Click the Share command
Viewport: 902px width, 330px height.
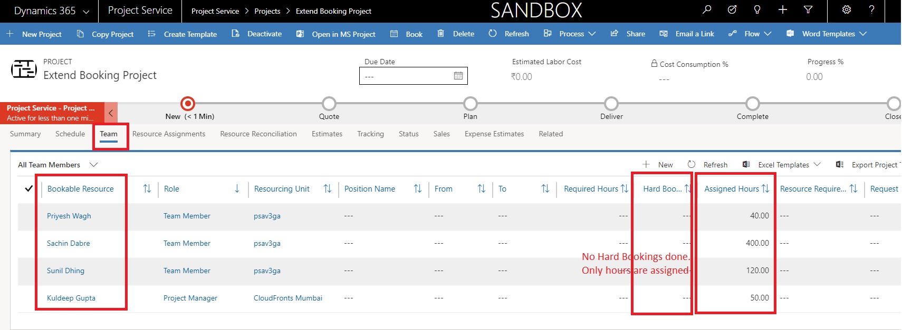628,34
